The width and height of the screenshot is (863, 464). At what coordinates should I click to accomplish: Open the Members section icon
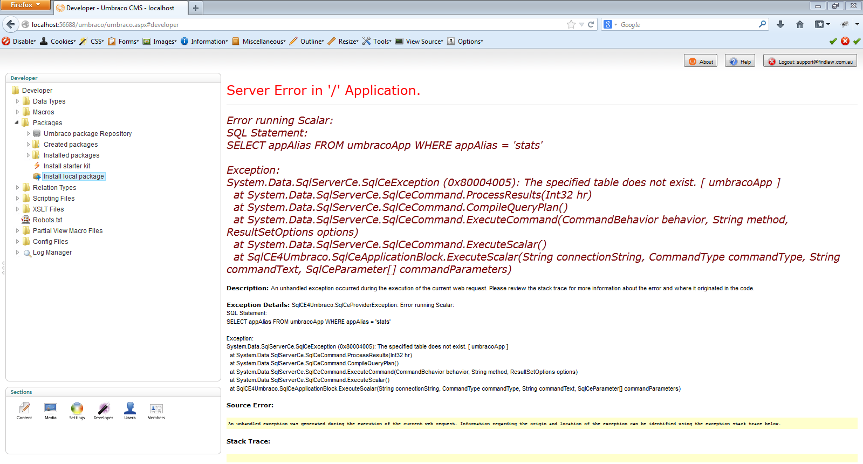(x=156, y=408)
